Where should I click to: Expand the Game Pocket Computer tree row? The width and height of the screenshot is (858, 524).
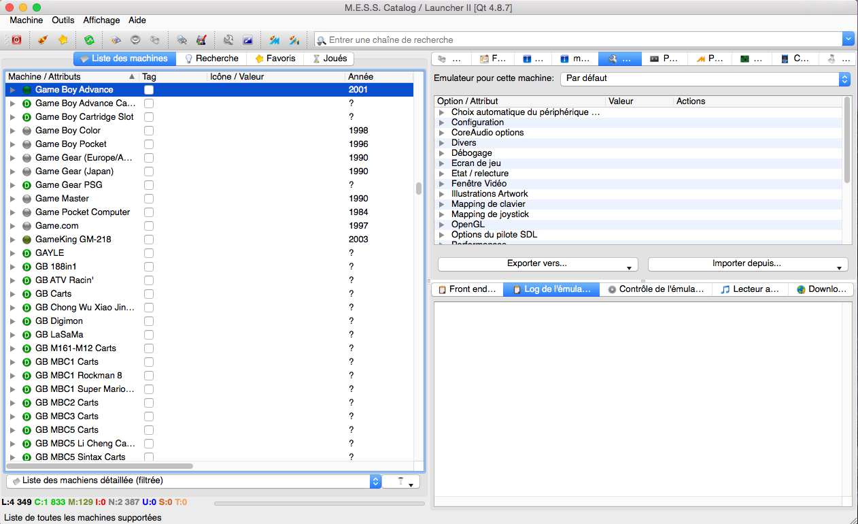(12, 212)
